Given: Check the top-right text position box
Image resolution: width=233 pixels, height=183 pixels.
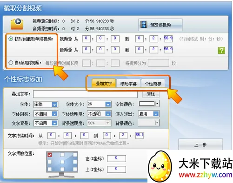Looking at the screenshot, I should 75,155.
